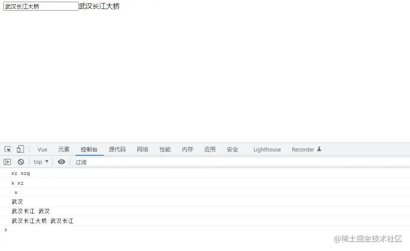Viewport: 410px width, 251px height.
Task: Open the 性能 tab
Action: 165,149
